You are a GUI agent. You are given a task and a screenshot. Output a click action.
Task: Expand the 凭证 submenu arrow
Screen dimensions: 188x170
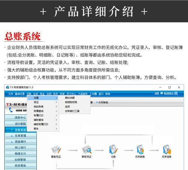point(56,102)
